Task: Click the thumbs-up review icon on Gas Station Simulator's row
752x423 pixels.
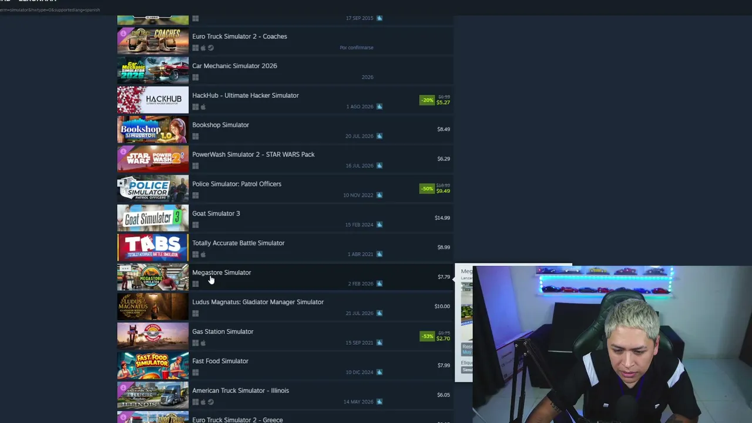Action: pos(380,343)
